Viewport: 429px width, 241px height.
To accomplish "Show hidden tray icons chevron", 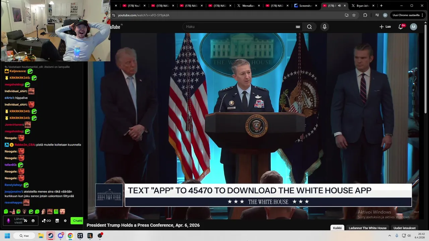I will pyautogui.click(x=389, y=236).
